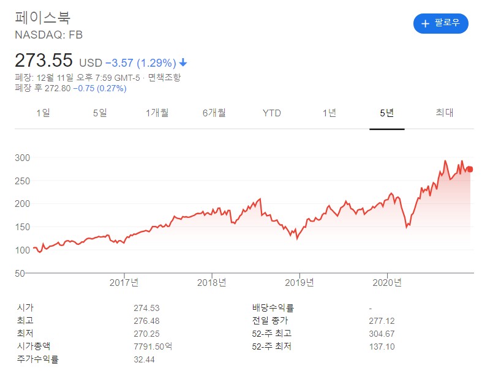This screenshot has height=371, width=482.
Task: Click the 50 y-axis label
Action: click(20, 273)
